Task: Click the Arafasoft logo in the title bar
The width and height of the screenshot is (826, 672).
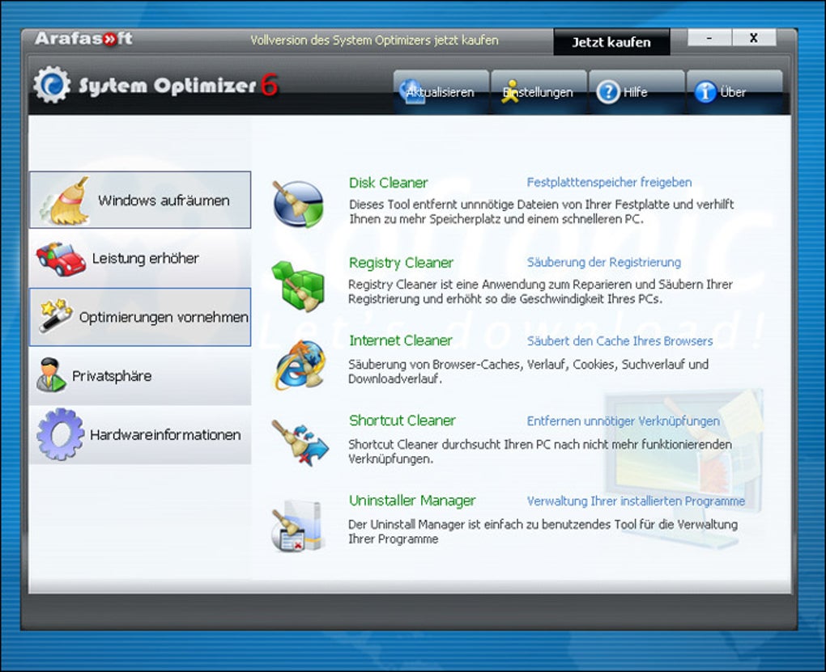Action: 83,36
